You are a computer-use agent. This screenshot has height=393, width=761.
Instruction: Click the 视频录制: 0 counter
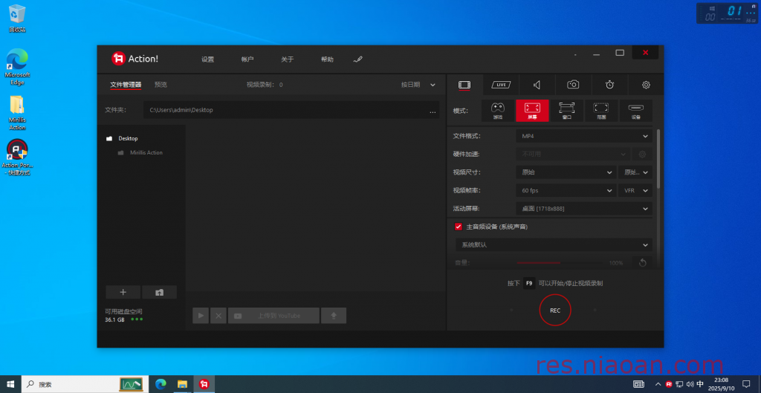click(265, 85)
